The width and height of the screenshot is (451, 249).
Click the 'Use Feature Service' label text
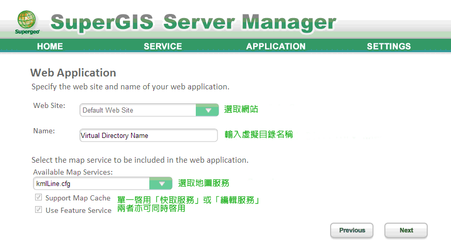[x=78, y=210]
